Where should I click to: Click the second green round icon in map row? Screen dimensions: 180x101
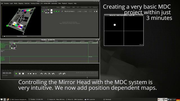[x=57, y=12]
